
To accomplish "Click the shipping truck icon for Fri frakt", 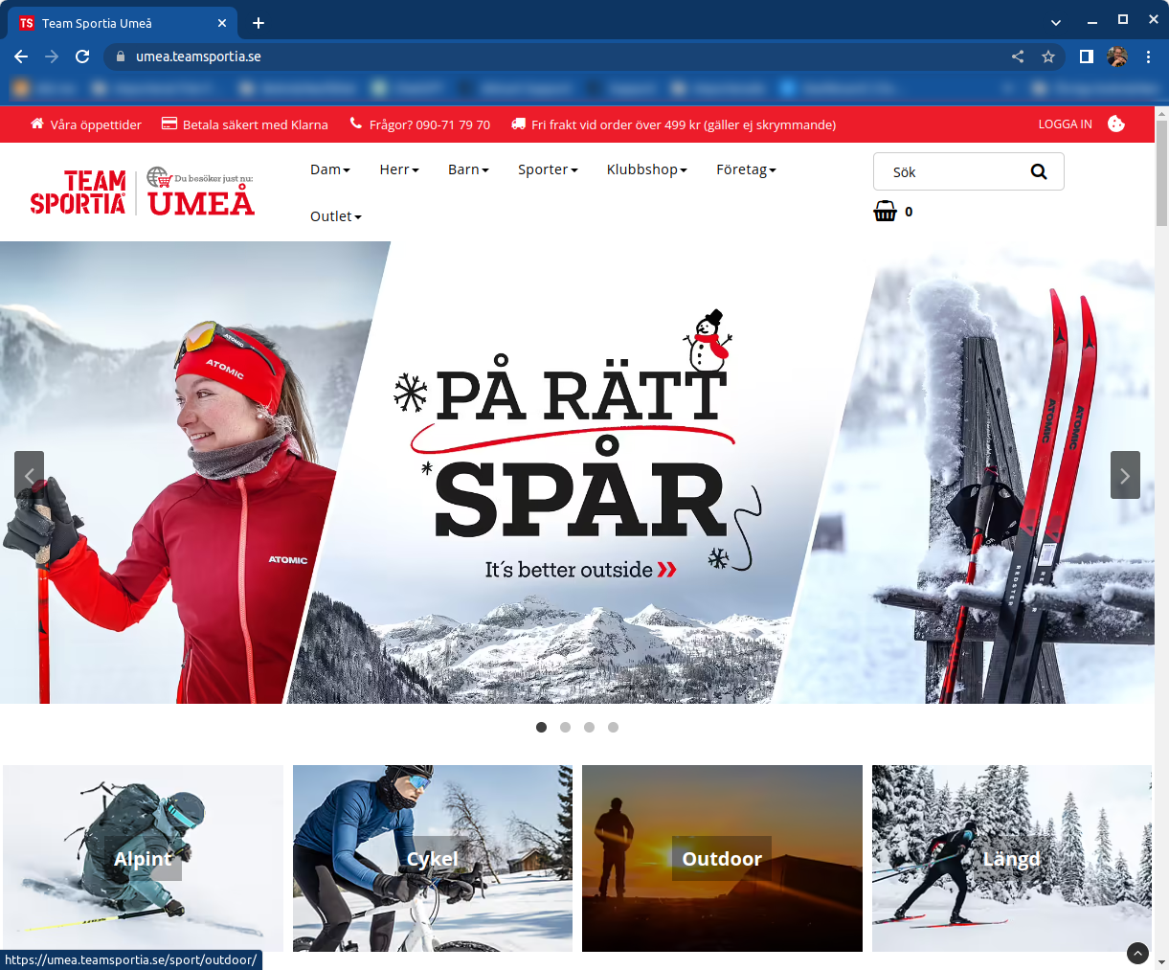I will [518, 124].
